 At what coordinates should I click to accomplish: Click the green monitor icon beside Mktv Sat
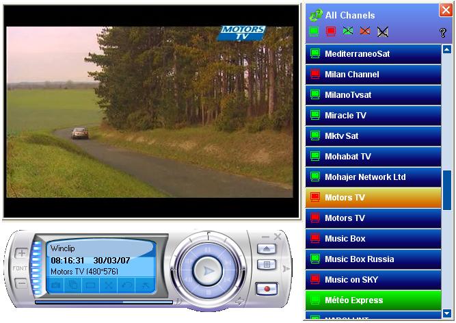[x=315, y=135]
